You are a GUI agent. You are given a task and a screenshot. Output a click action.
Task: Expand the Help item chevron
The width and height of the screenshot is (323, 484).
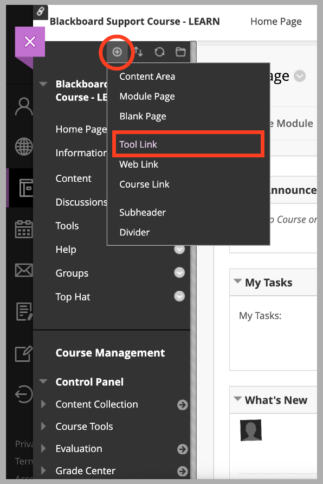point(179,250)
